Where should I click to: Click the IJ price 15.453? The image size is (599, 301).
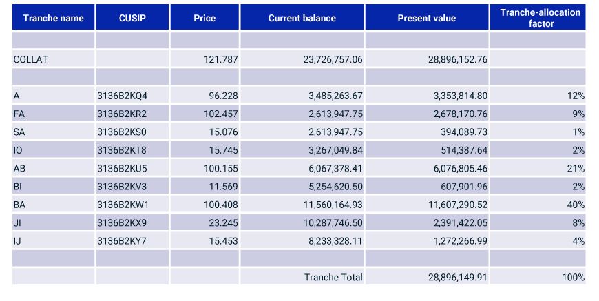point(223,240)
